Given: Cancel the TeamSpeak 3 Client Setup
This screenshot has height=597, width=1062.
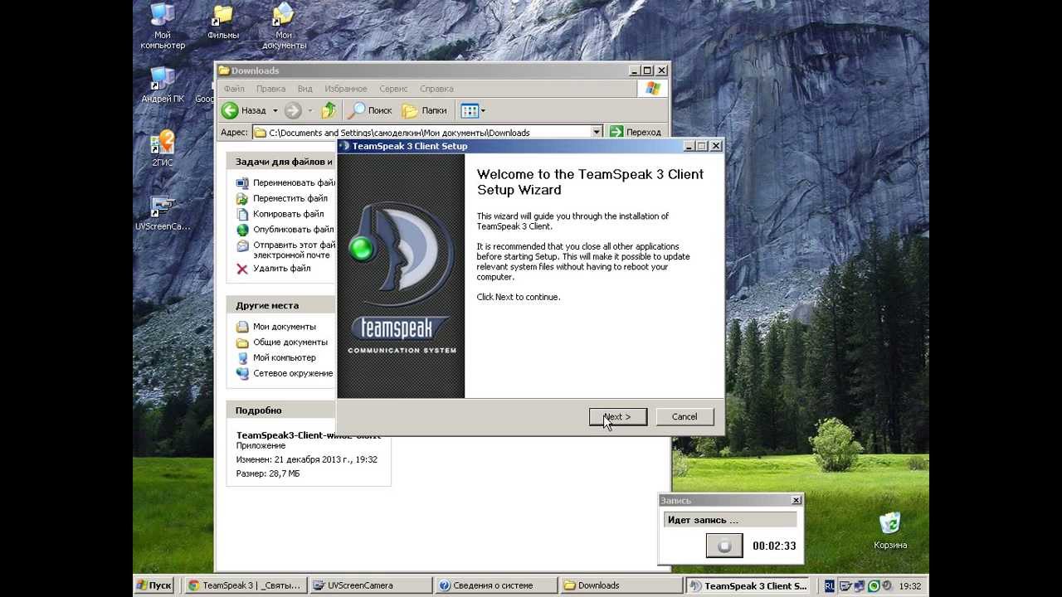Looking at the screenshot, I should tap(684, 416).
